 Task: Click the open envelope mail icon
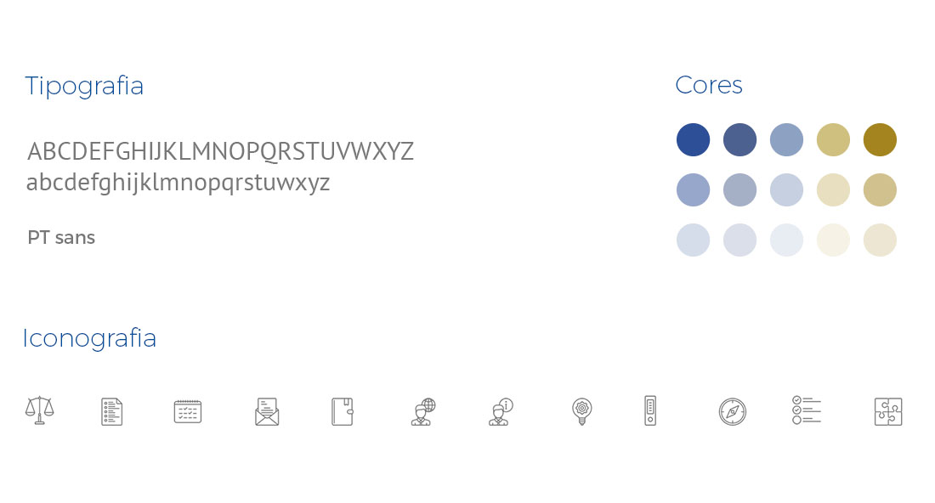coord(267,411)
